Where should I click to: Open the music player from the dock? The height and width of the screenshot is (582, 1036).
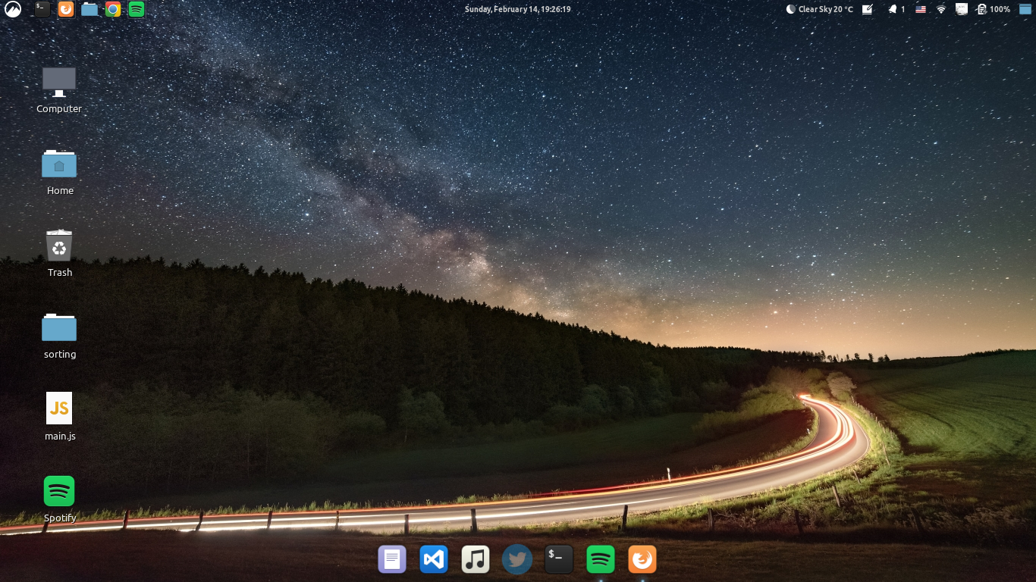click(x=475, y=559)
